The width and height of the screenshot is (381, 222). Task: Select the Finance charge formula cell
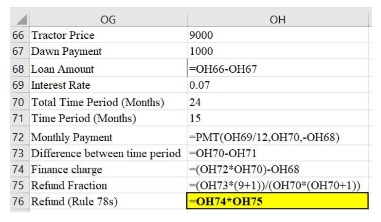coord(277,170)
